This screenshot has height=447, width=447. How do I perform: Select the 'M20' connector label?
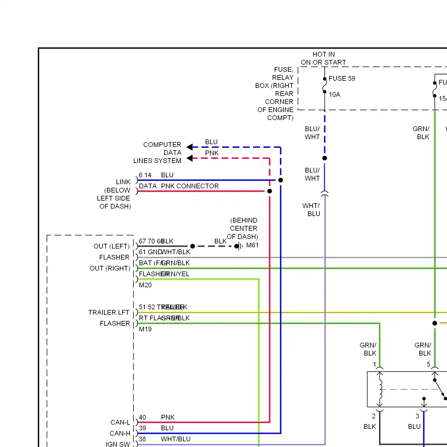145,285
